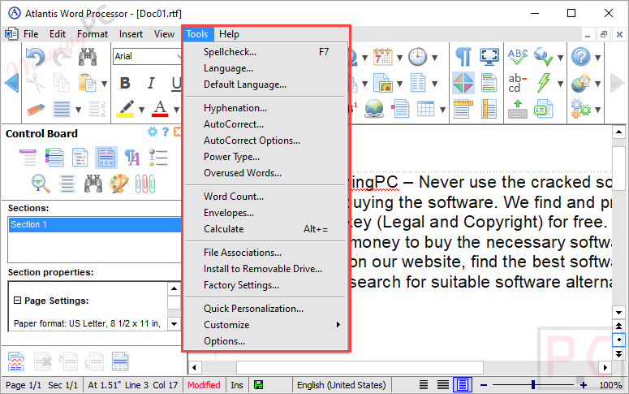629x394 pixels.
Task: Click the colored paperclips icon
Action: tap(145, 184)
